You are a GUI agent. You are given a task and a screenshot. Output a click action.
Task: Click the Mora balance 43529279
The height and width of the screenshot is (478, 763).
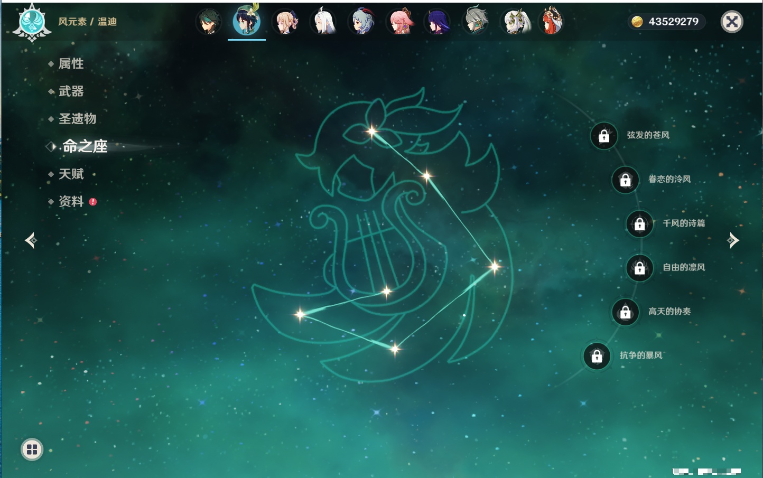(x=667, y=22)
